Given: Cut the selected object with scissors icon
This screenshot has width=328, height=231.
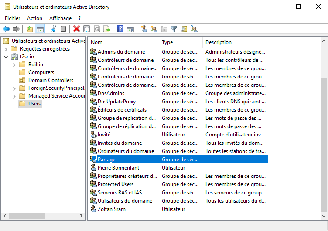Looking at the screenshot, I should click(53, 29).
